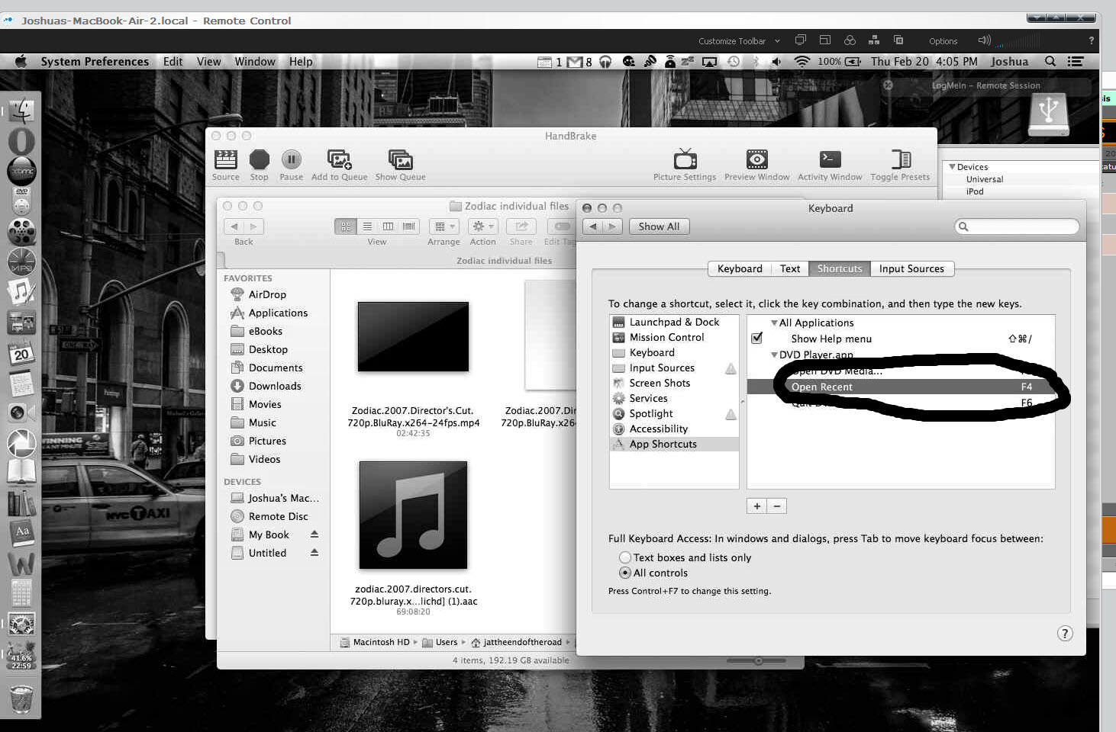Select Spotlight shortcut category
The height and width of the screenshot is (732, 1116).
pyautogui.click(x=674, y=413)
